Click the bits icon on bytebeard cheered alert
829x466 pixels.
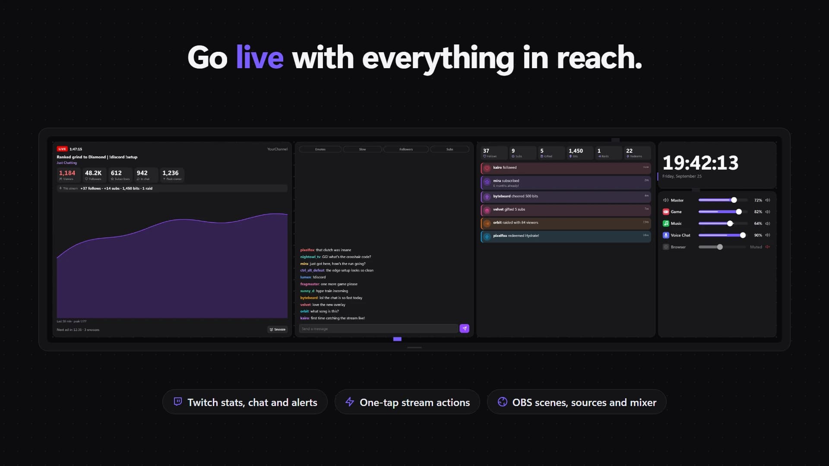487,197
